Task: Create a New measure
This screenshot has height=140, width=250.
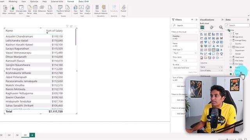Action: pos(97,9)
